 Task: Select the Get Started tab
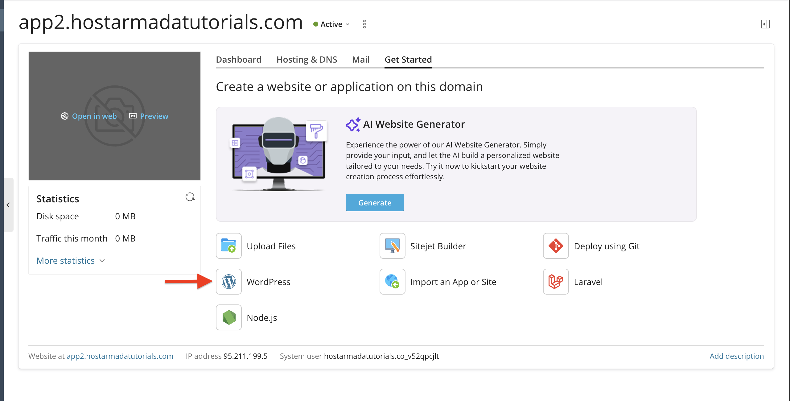tap(408, 60)
